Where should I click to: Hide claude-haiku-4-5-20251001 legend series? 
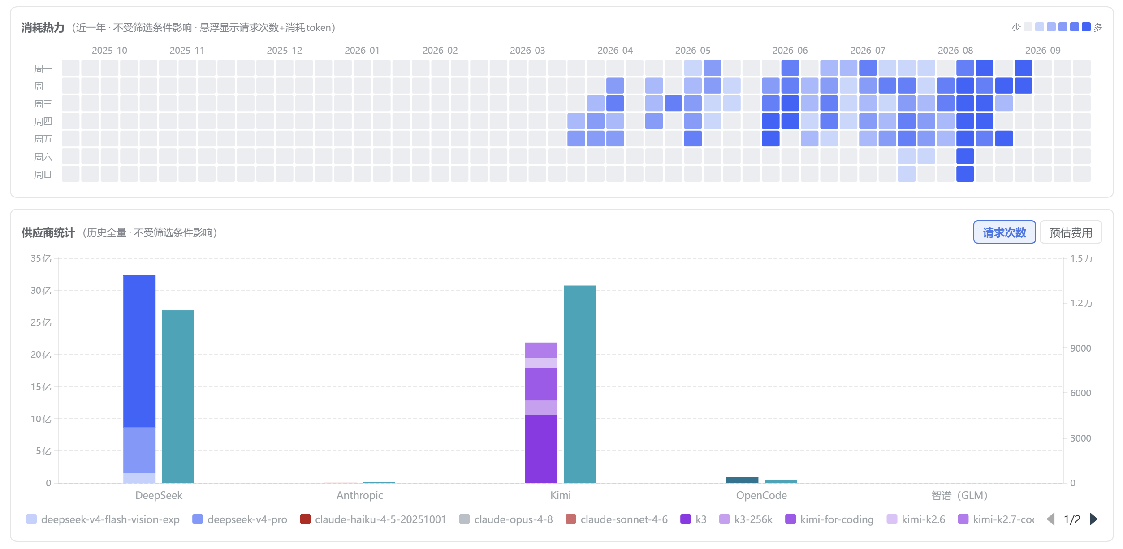tap(373, 519)
